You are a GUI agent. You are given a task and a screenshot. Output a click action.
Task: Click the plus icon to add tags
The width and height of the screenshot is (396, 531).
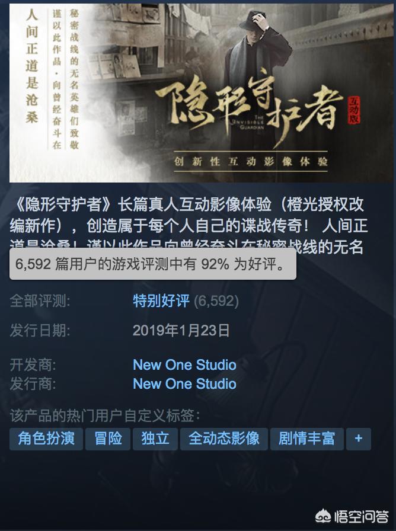coord(359,439)
